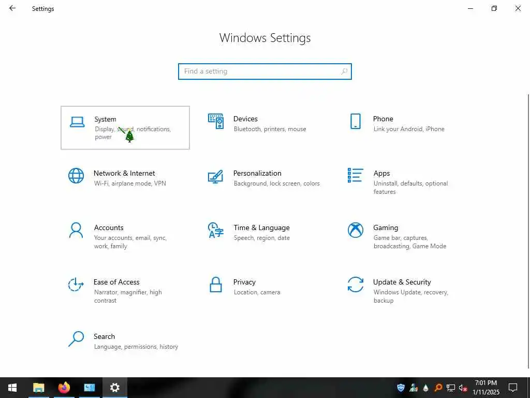Click the orange magnifier tray icon
This screenshot has height=398, width=530.
[x=438, y=388]
